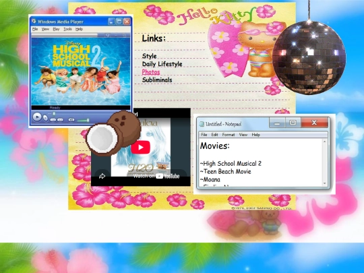Screen dimensions: 364x273
Task: Click the disco ball image
Action: click(x=309, y=57)
